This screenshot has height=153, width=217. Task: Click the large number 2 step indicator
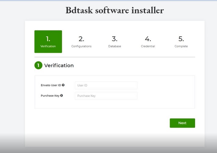(x=81, y=39)
